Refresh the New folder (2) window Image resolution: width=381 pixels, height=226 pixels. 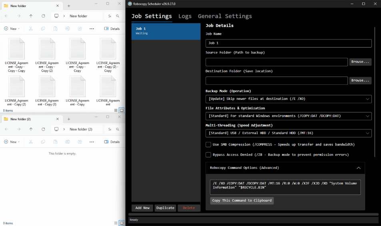pos(43,129)
